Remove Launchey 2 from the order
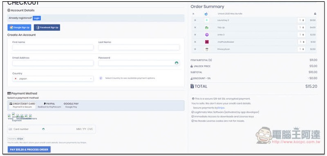327x156 pixels. [x=195, y=20]
